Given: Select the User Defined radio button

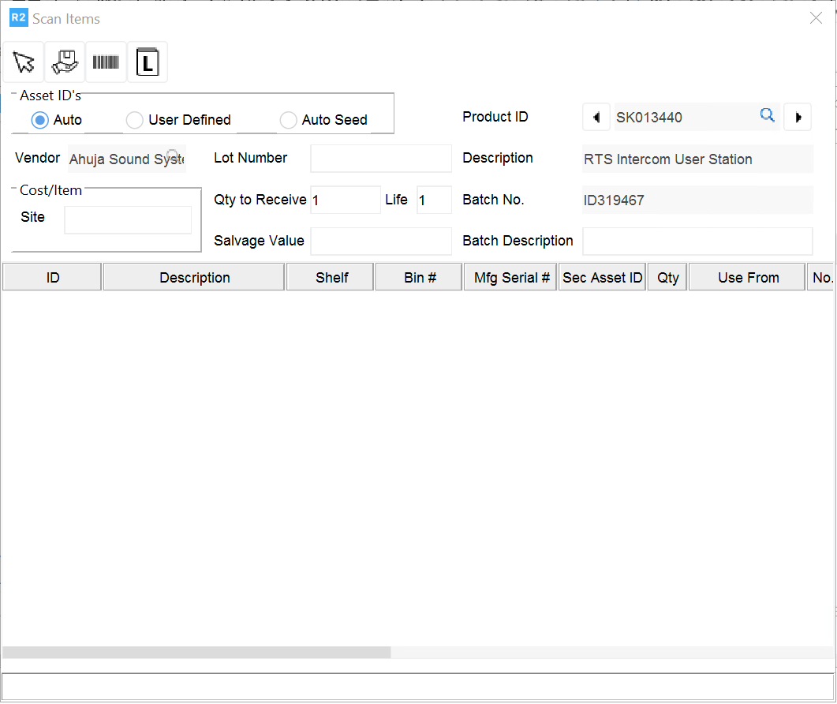Looking at the screenshot, I should coord(135,120).
